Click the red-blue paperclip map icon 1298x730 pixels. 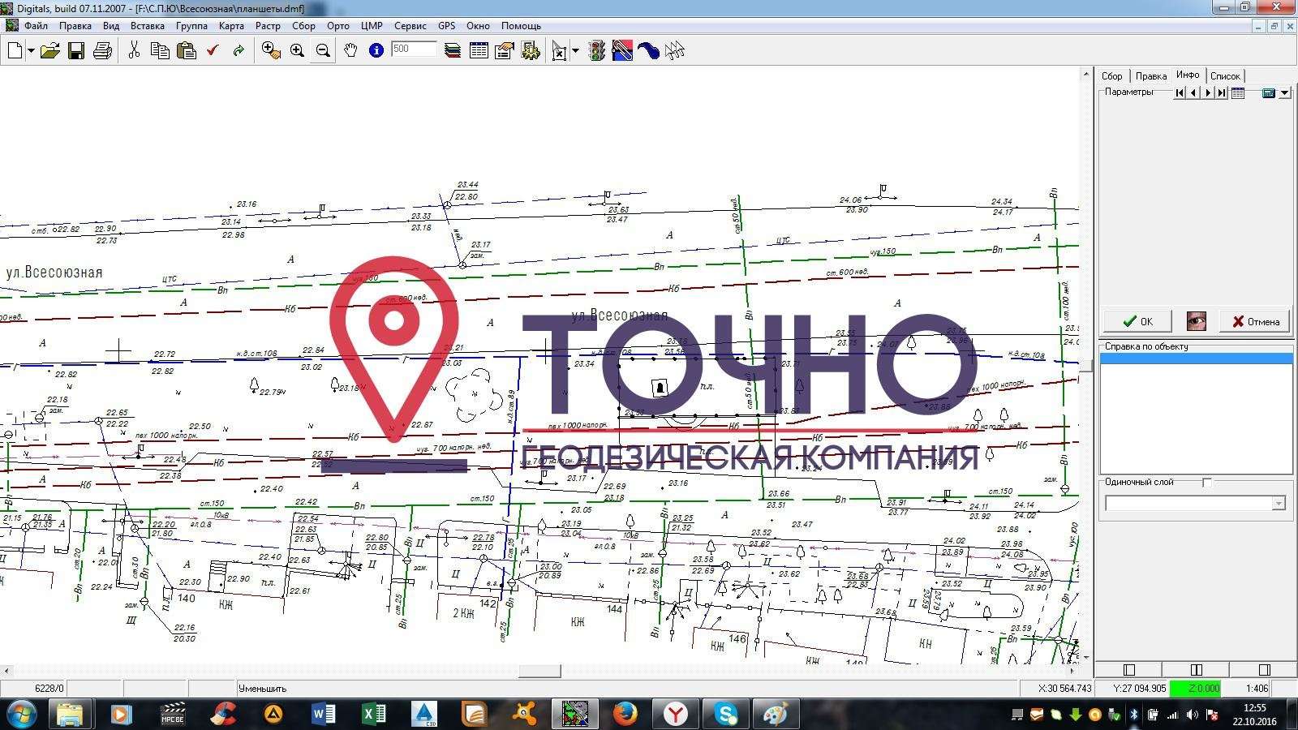[622, 50]
